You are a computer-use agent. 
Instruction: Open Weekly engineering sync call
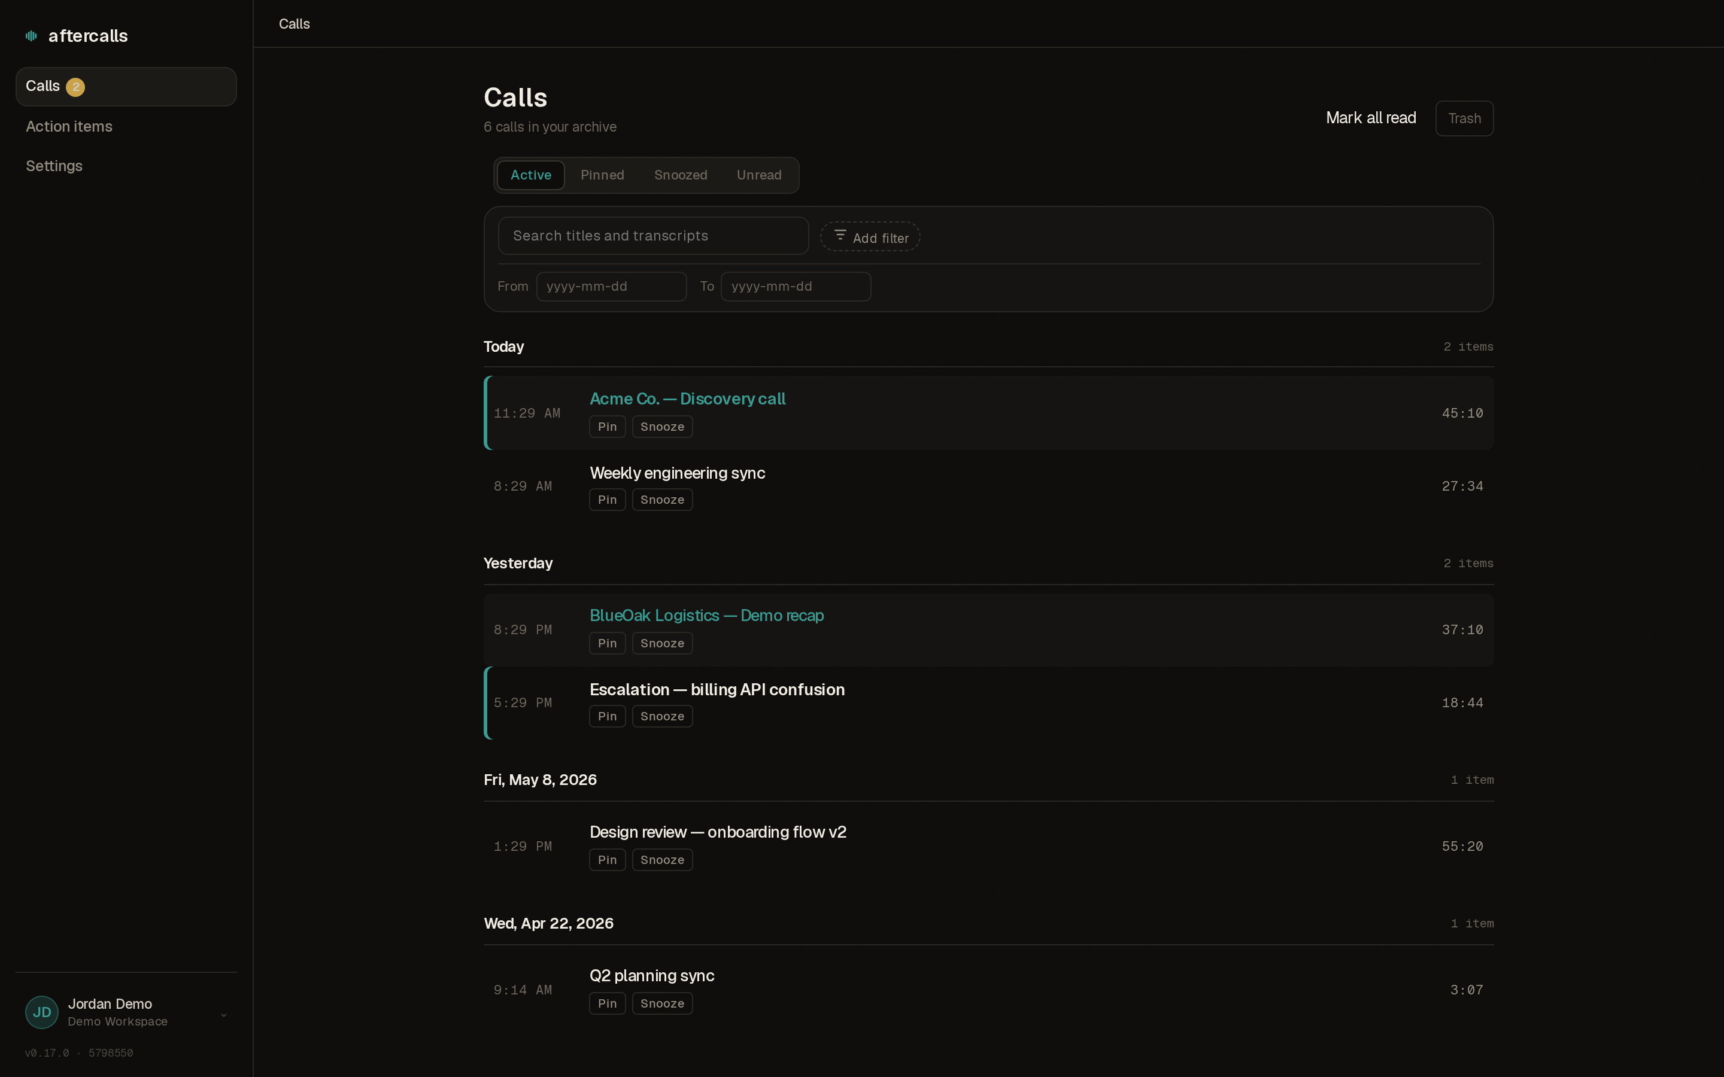pos(677,473)
